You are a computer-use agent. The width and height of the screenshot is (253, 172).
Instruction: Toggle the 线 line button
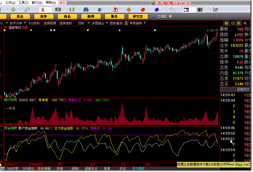pos(245,23)
